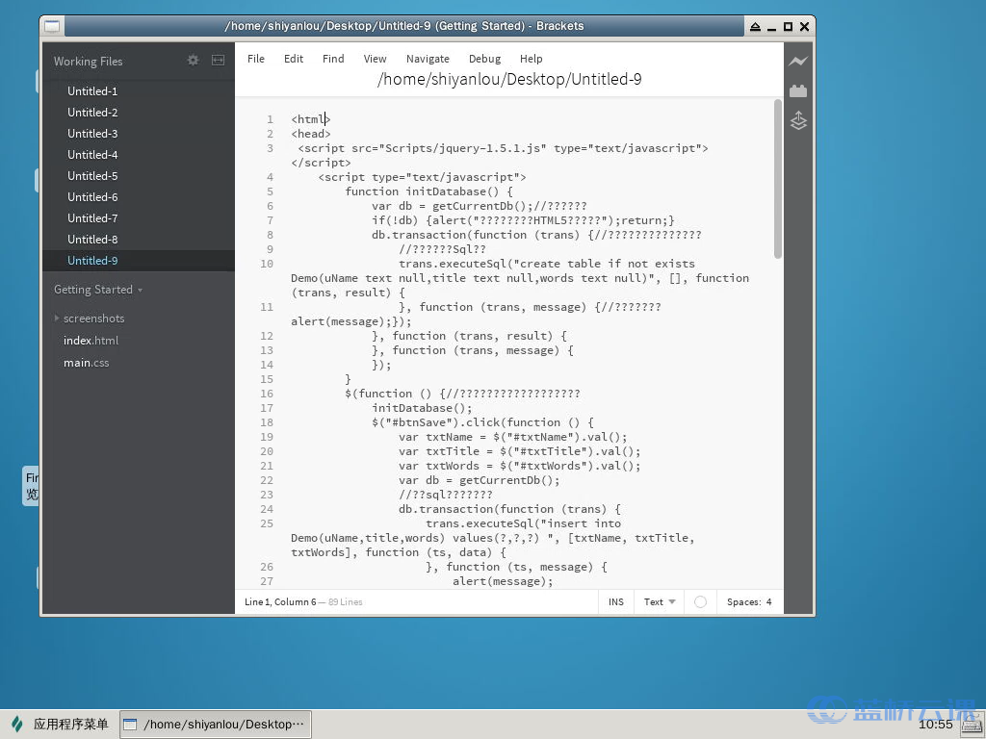The width and height of the screenshot is (986, 739).
Task: Open main.css from the file tree
Action: (86, 363)
